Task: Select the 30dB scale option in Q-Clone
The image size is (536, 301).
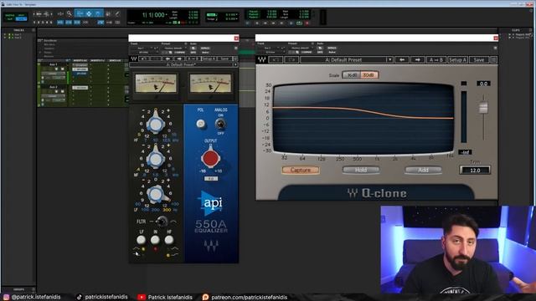Action: 368,75
